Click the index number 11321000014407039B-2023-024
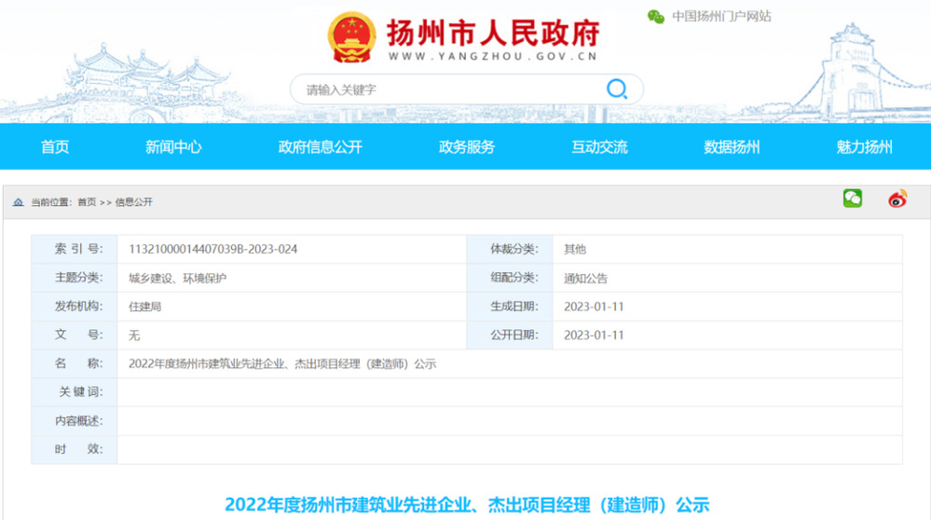 (212, 250)
